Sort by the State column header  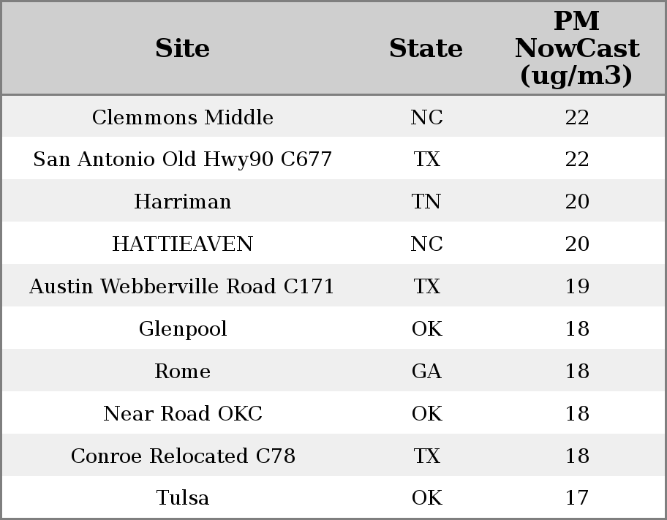pos(426,48)
